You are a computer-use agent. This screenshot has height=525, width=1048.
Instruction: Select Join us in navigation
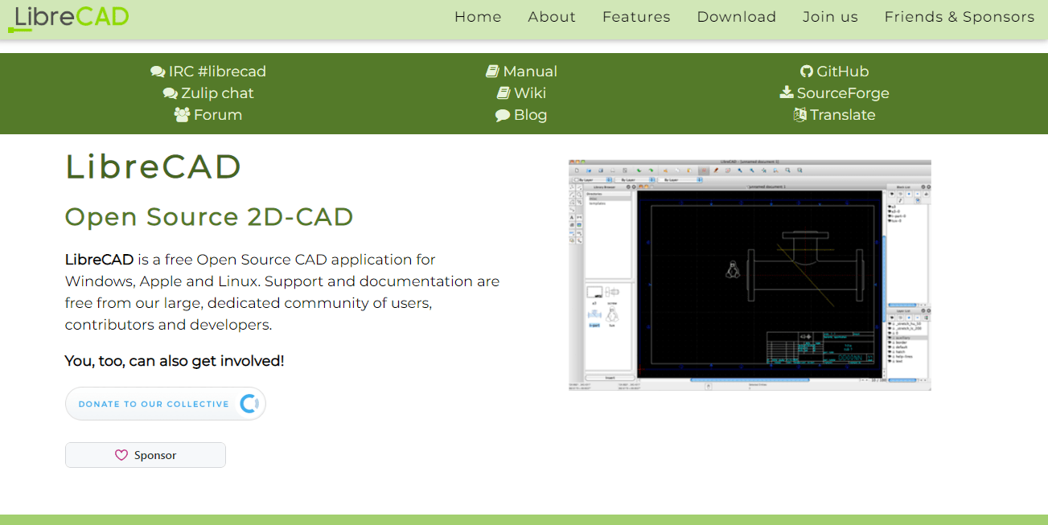[830, 17]
